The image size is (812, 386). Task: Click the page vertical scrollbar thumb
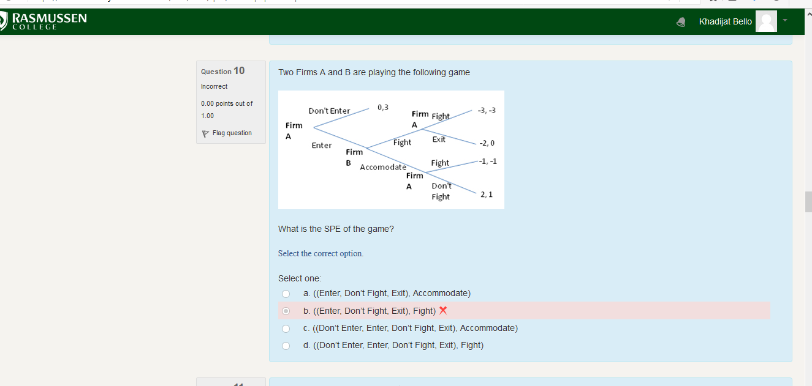pos(807,201)
